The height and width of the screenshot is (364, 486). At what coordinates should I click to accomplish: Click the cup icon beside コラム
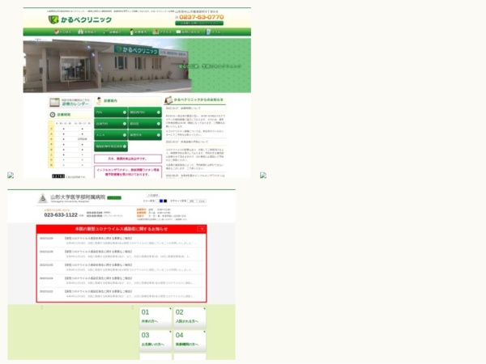208,32
